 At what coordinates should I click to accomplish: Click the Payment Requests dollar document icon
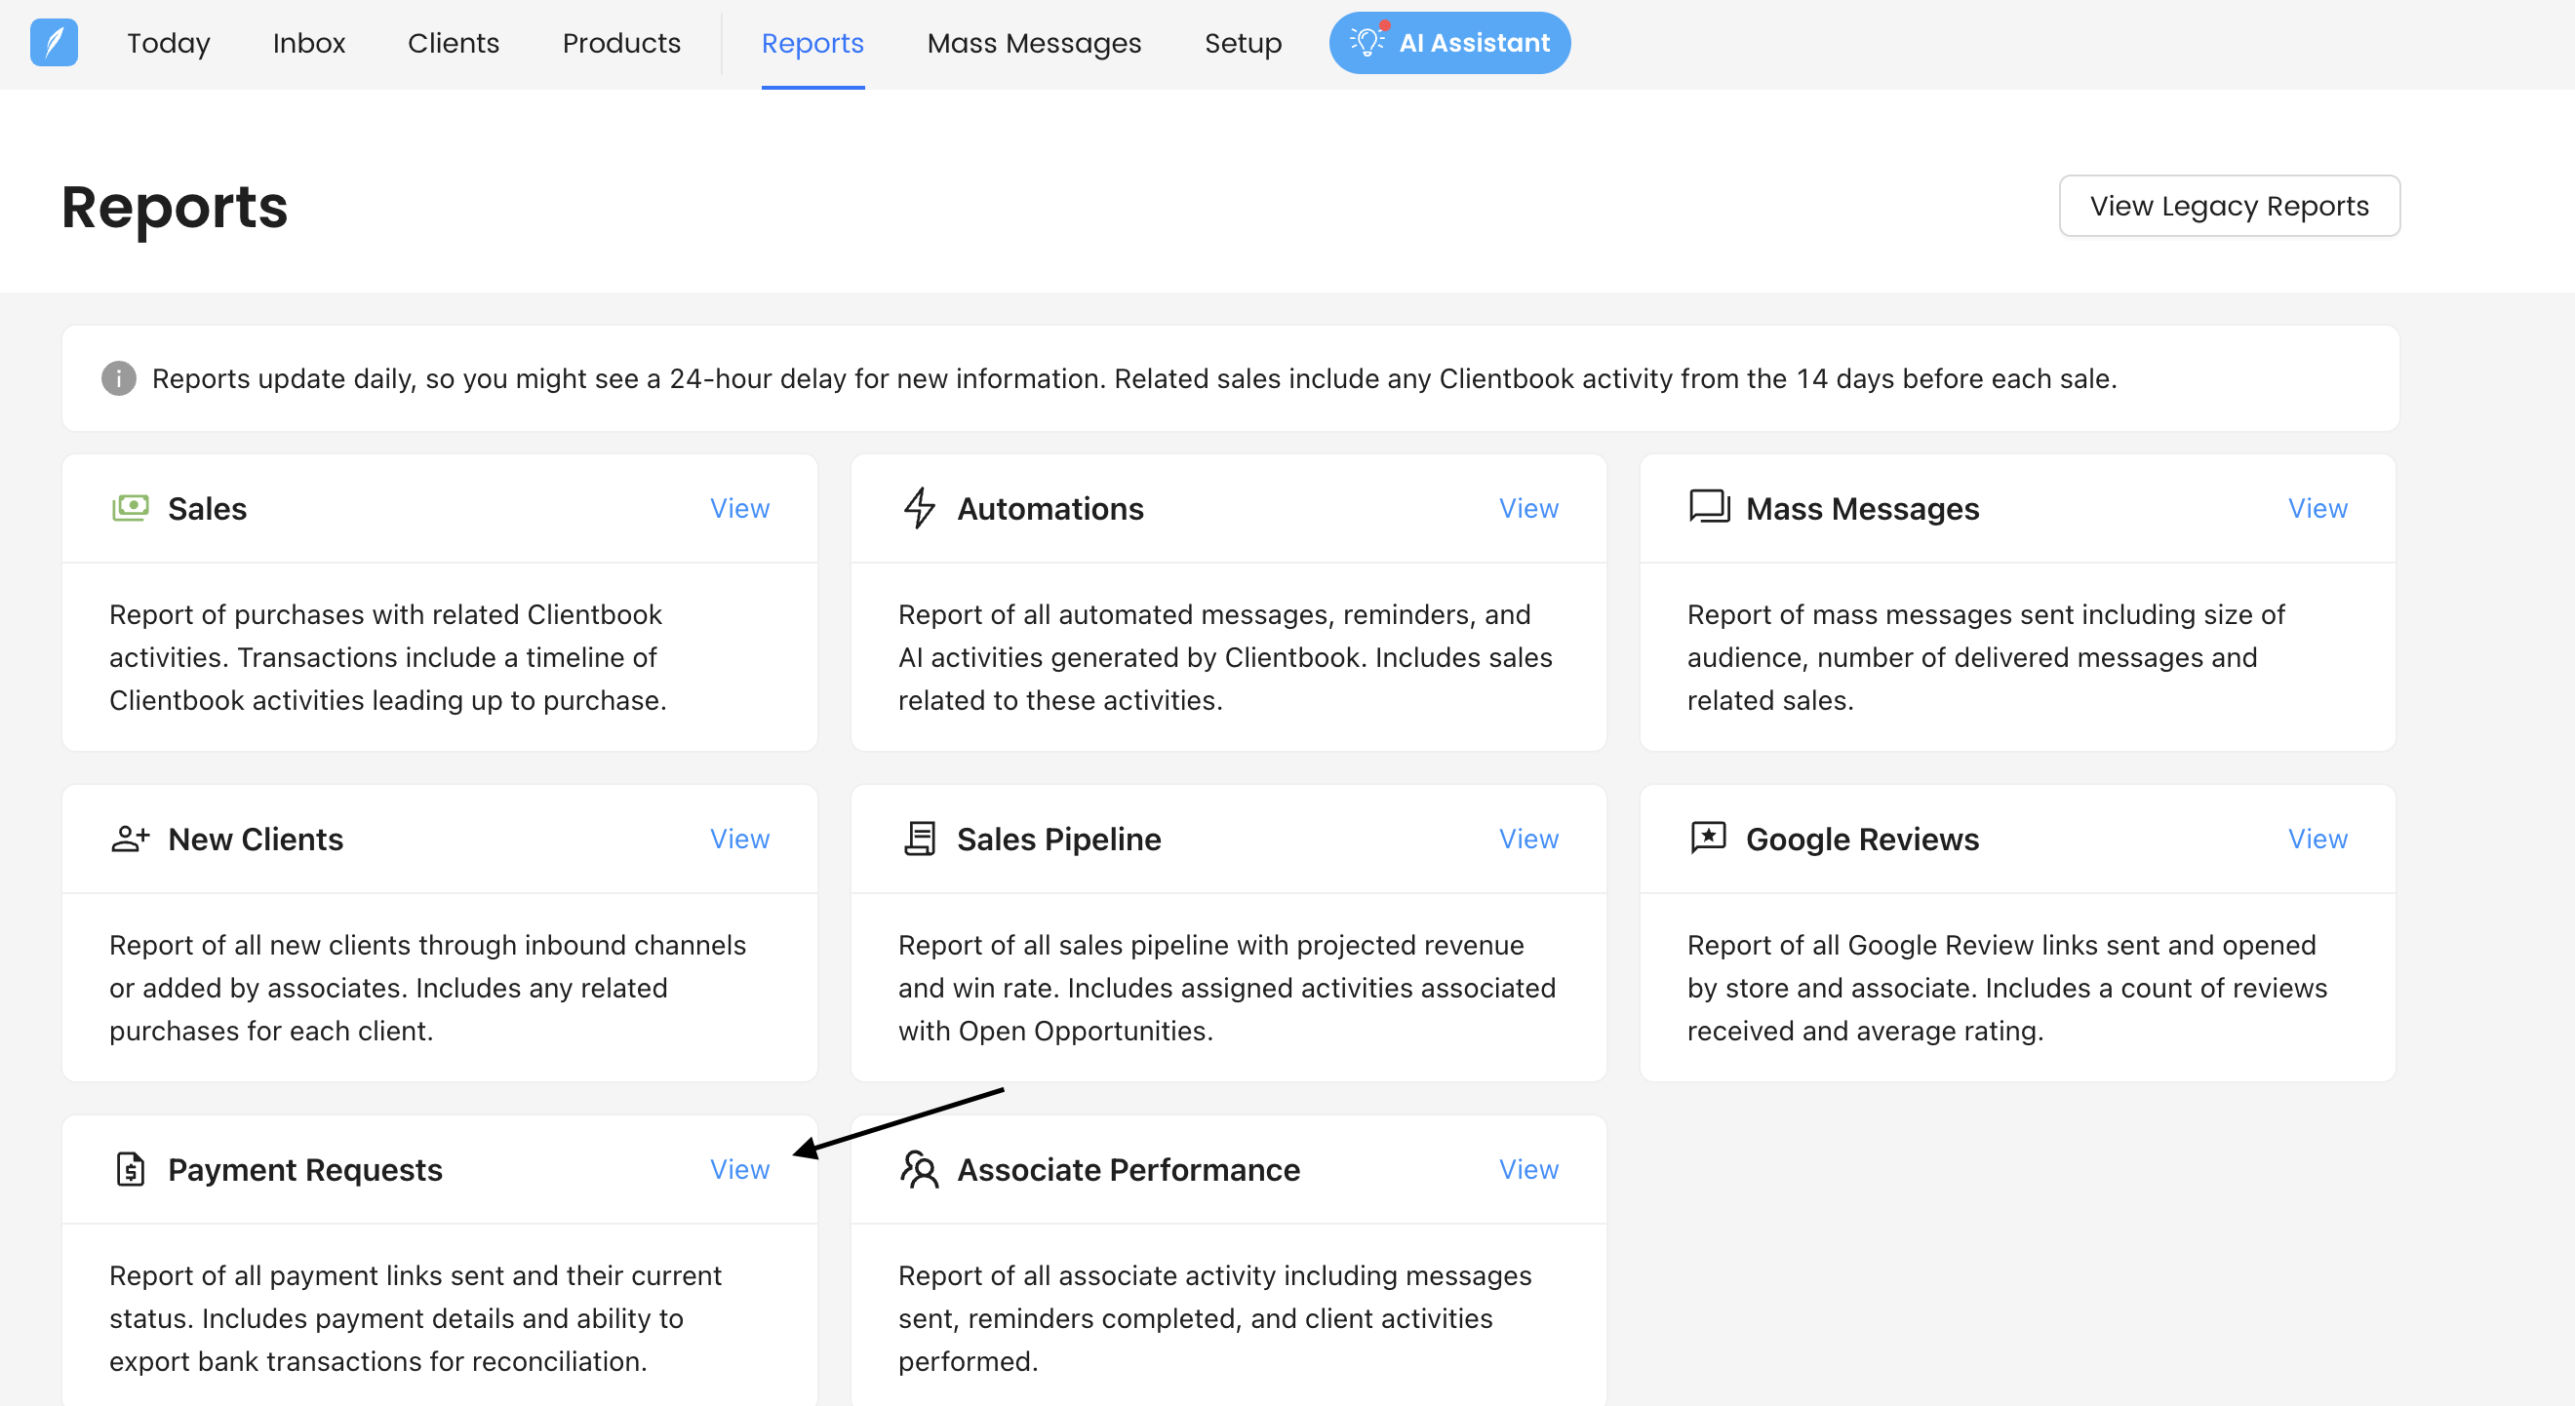[130, 1168]
